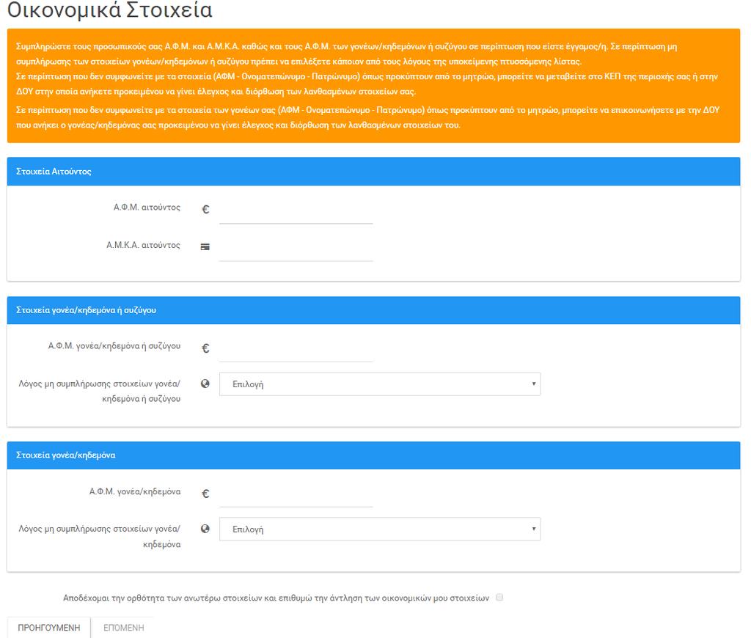Focus the Α.Φ.Μ. αιτούντος input field
Viewport: 751px width, 638px height.
pos(296,212)
